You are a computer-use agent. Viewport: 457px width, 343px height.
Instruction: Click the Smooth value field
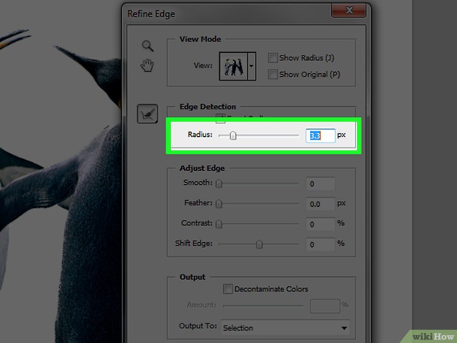point(320,184)
